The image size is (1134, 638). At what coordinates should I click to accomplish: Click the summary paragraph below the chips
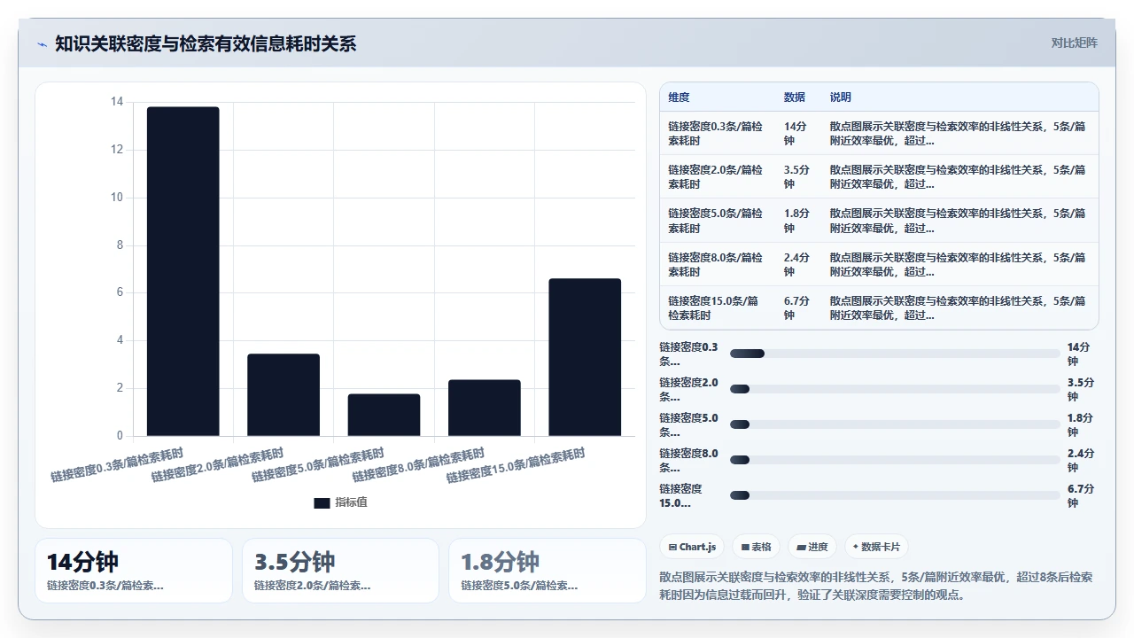tap(876, 586)
